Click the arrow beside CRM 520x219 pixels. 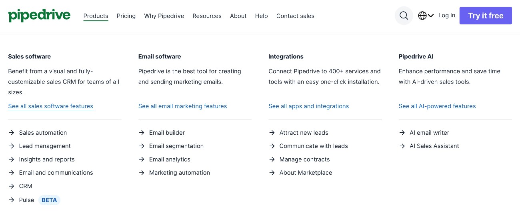11,186
